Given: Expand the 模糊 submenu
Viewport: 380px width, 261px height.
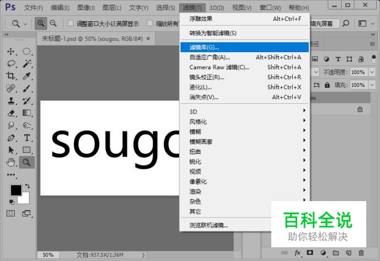Looking at the screenshot, I should 244,131.
